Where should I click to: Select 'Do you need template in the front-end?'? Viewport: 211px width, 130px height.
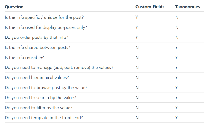(44, 118)
